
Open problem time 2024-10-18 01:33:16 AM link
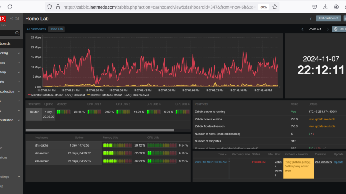[x=210, y=162]
